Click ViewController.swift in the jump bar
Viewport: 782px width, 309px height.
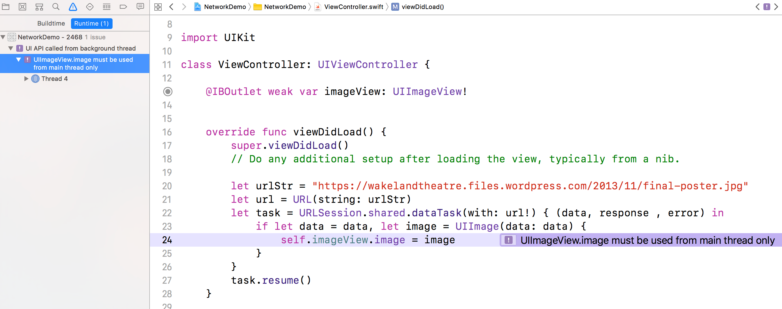[353, 7]
